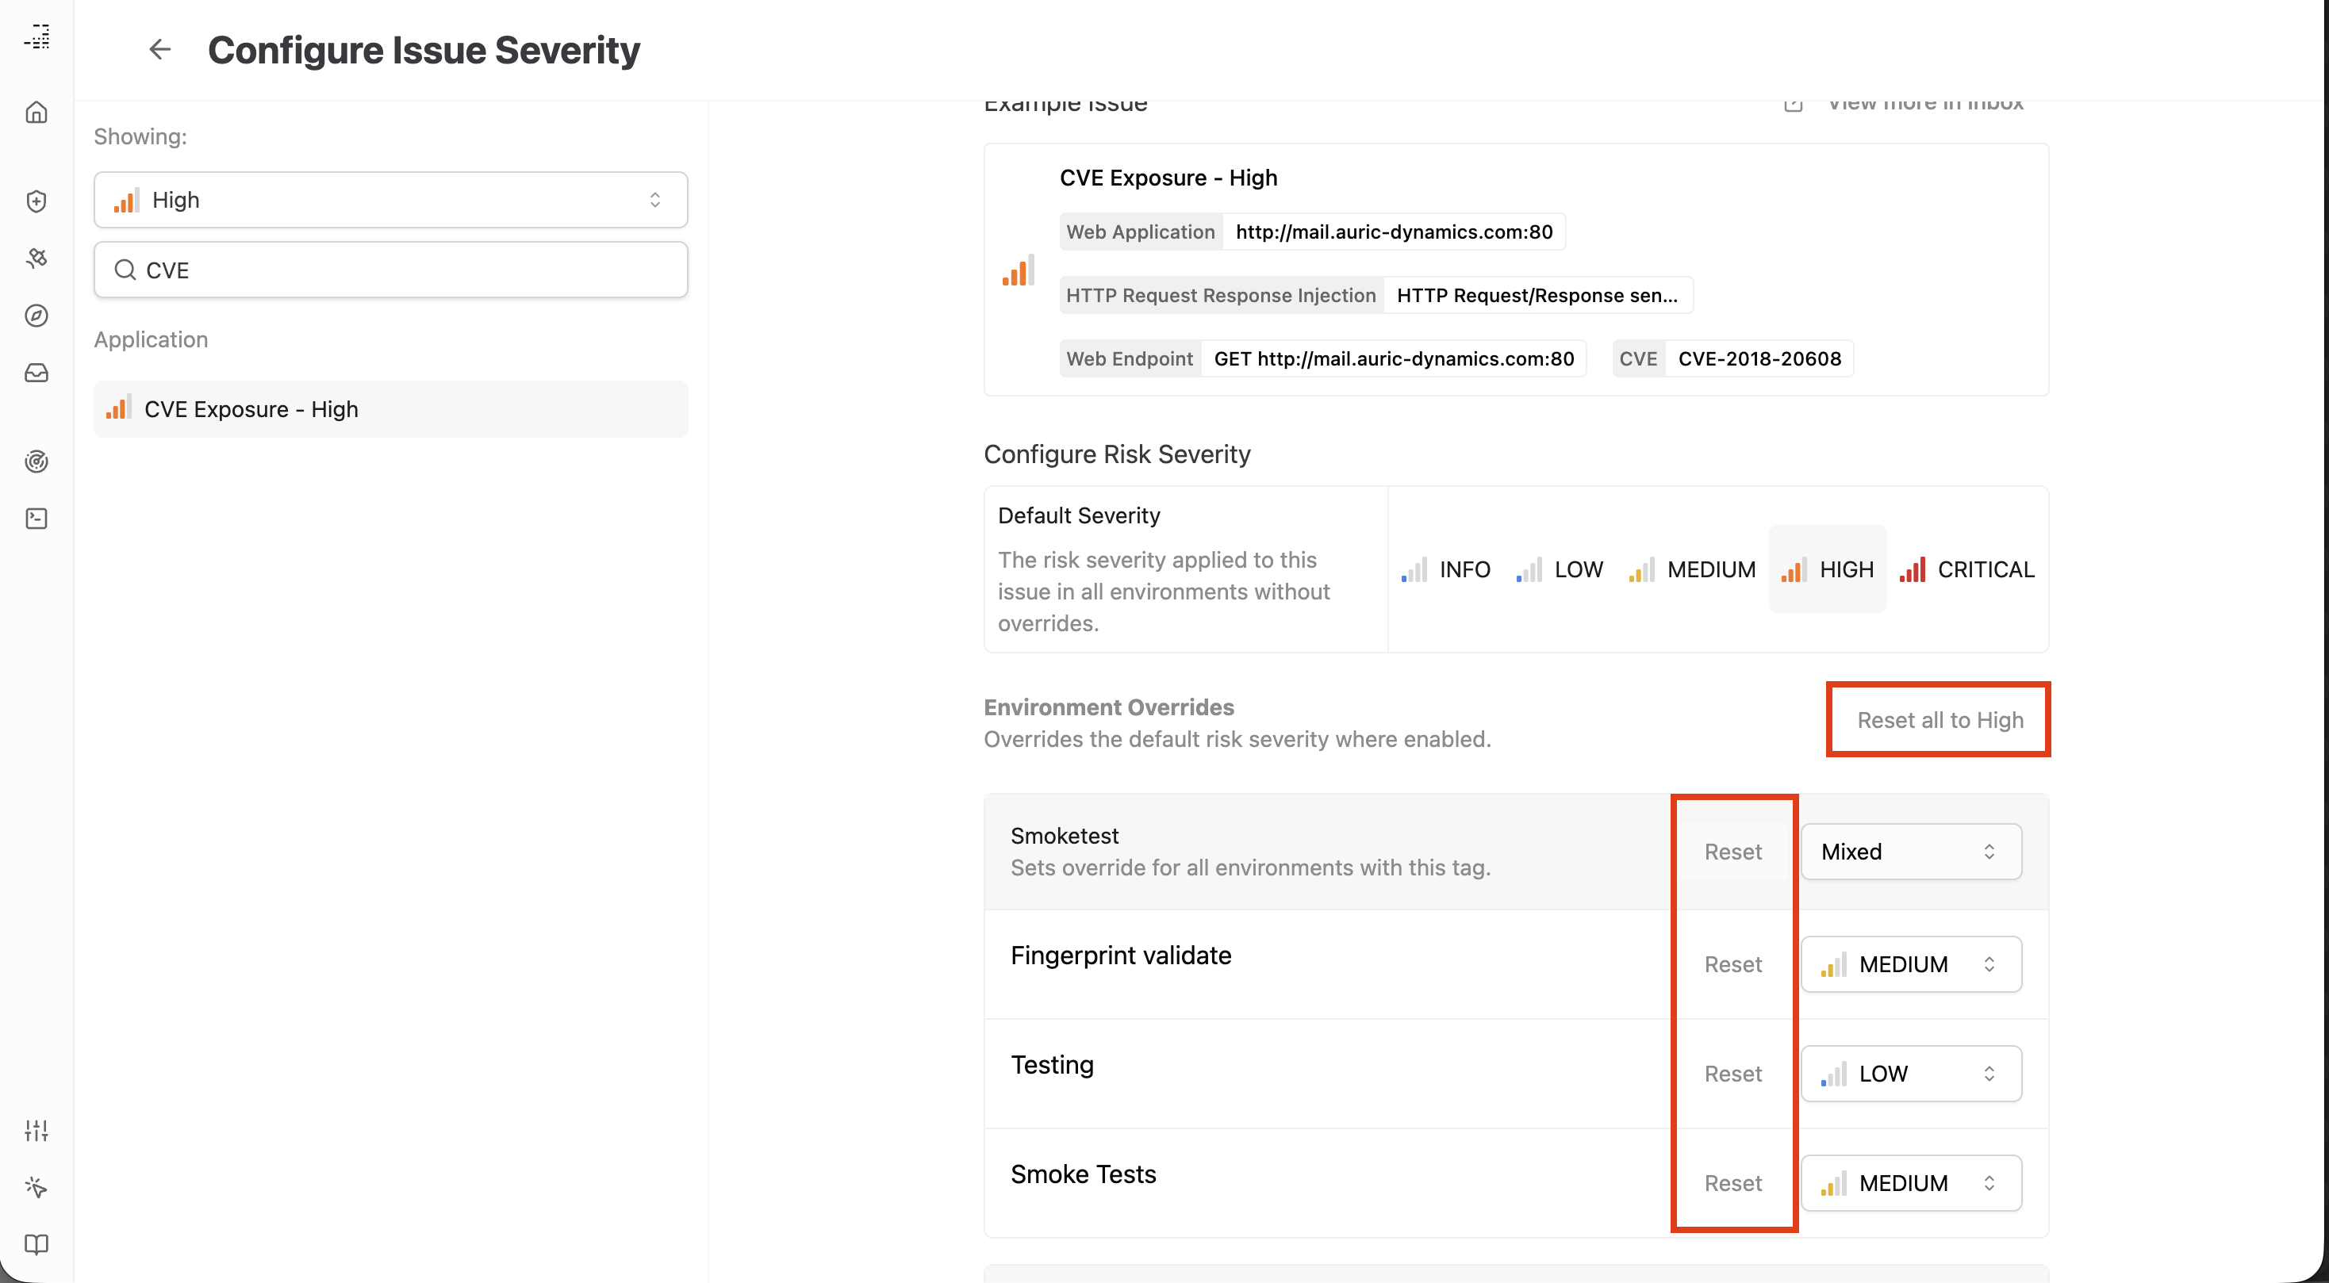Set default severity to MEDIUM

click(1691, 570)
